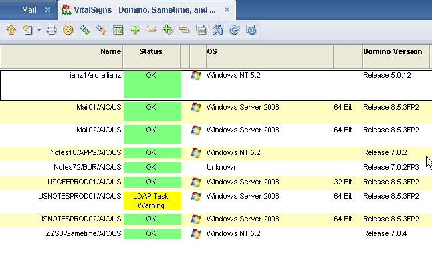Click the Release 5.0.12 version cell
432x256 pixels.
pos(387,75)
